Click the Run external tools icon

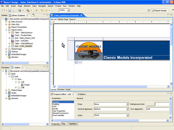coord(28,11)
